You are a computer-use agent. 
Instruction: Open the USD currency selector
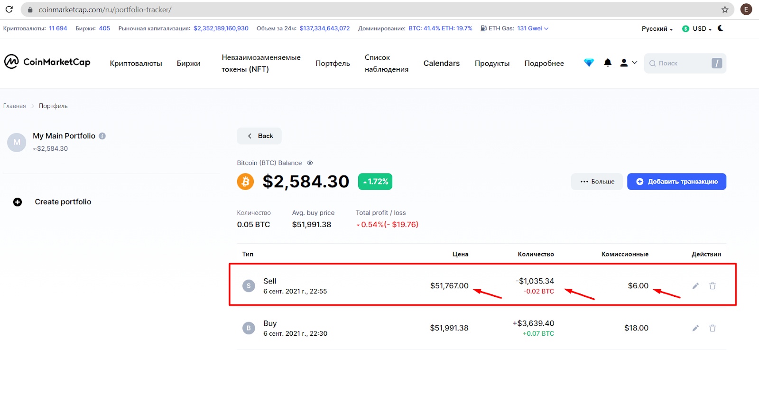tap(697, 28)
